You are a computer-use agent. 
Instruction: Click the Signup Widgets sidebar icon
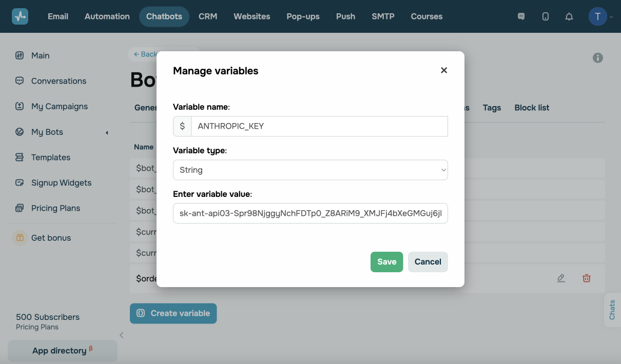tap(20, 183)
